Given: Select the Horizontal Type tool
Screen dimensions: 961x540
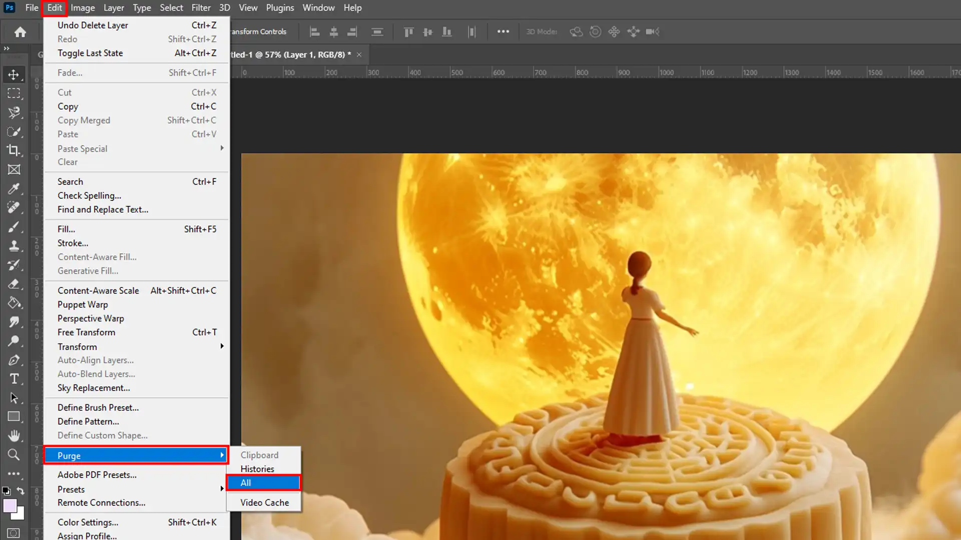Looking at the screenshot, I should click(x=14, y=379).
